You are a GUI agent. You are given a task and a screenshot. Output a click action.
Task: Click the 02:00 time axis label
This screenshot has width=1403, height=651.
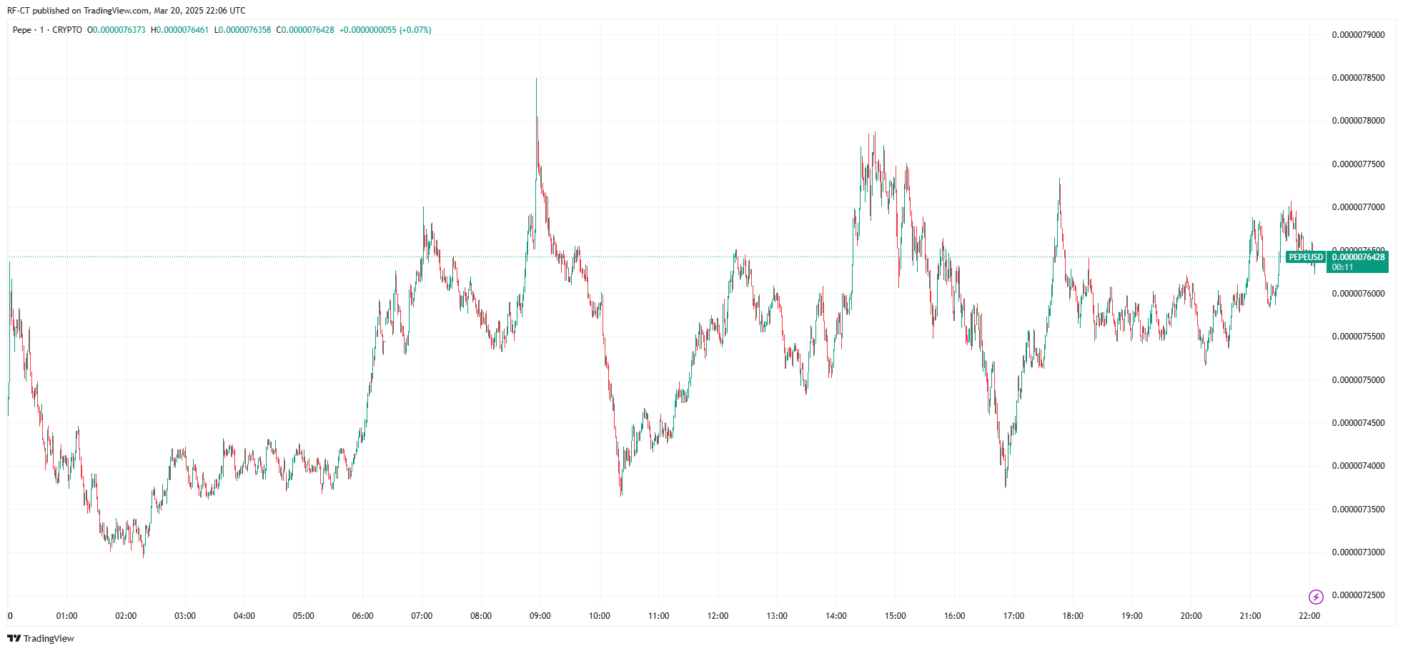126,616
